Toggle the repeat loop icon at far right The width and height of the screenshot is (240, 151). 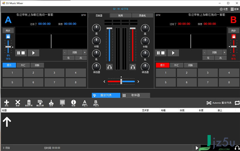(237, 103)
